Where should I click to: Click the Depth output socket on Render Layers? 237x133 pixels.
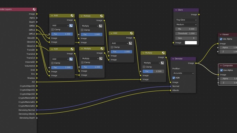[37, 22]
